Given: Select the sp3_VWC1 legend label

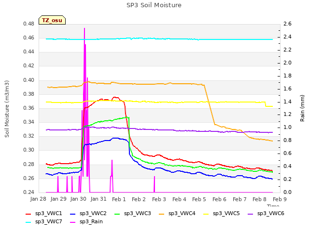Looking at the screenshot, I should [x=49, y=214].
